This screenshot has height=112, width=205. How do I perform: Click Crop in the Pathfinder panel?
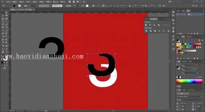click(159, 31)
